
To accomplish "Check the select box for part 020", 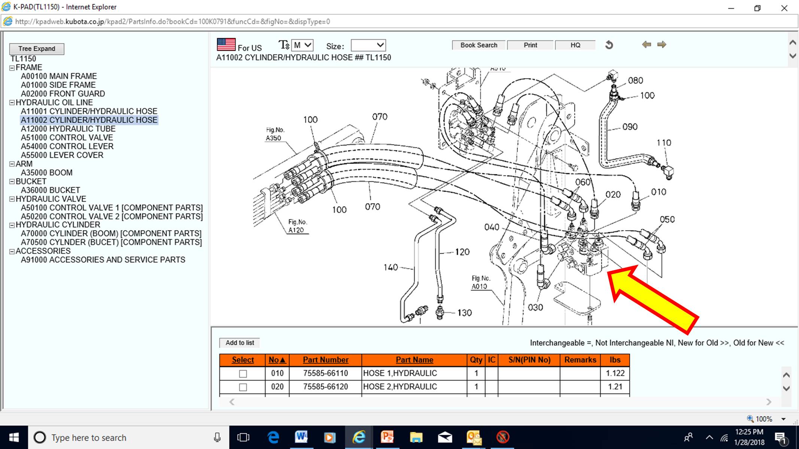I will tap(243, 387).
